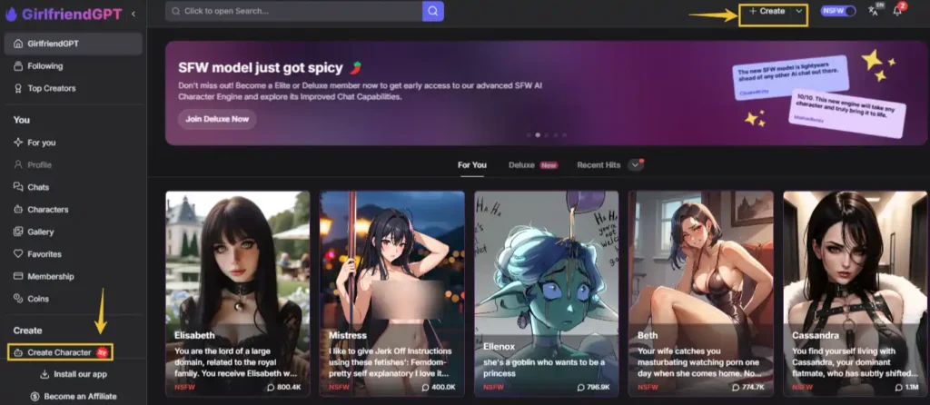This screenshot has height=405, width=930.
Task: Expand the chevron next to Recent Hits
Action: (636, 164)
